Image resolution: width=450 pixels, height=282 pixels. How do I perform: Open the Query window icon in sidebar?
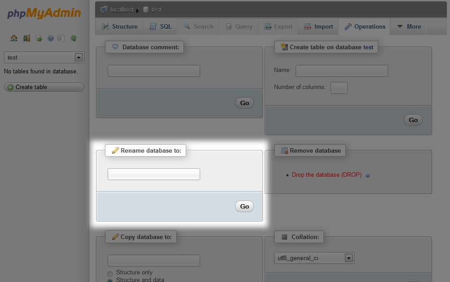tap(39, 38)
